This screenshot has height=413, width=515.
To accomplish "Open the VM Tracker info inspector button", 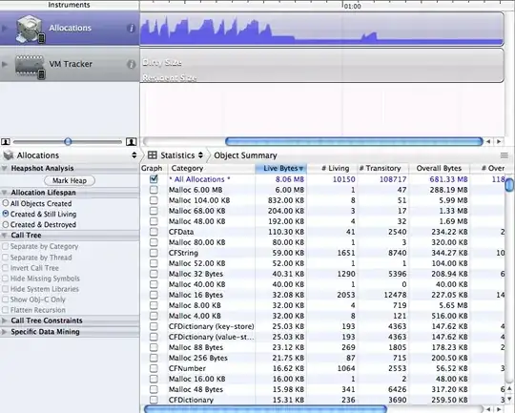I will tap(131, 65).
